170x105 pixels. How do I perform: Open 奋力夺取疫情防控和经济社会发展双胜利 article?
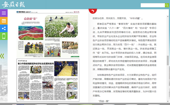pyautogui.click(x=36, y=64)
